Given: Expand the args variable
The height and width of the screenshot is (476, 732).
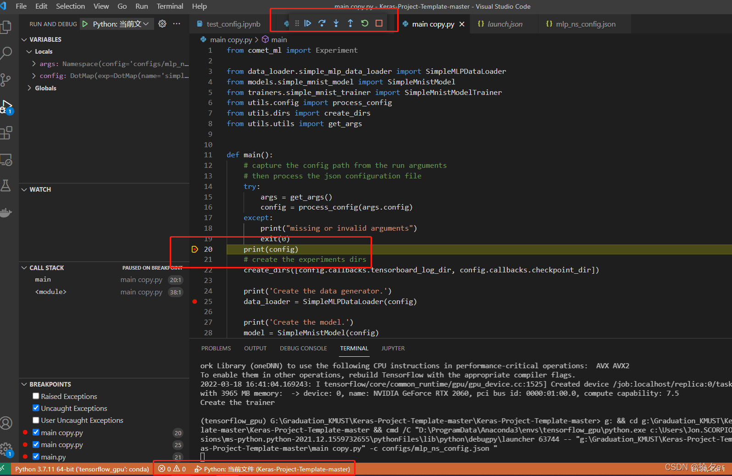Looking at the screenshot, I should coord(34,64).
